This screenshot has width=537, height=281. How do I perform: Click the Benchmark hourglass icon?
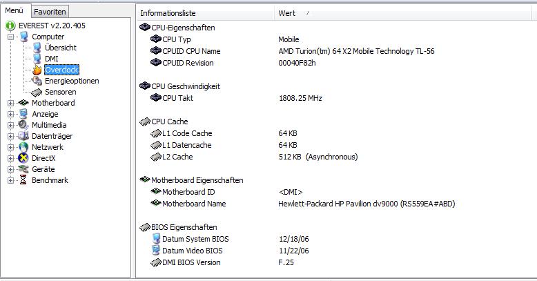pyautogui.click(x=23, y=180)
